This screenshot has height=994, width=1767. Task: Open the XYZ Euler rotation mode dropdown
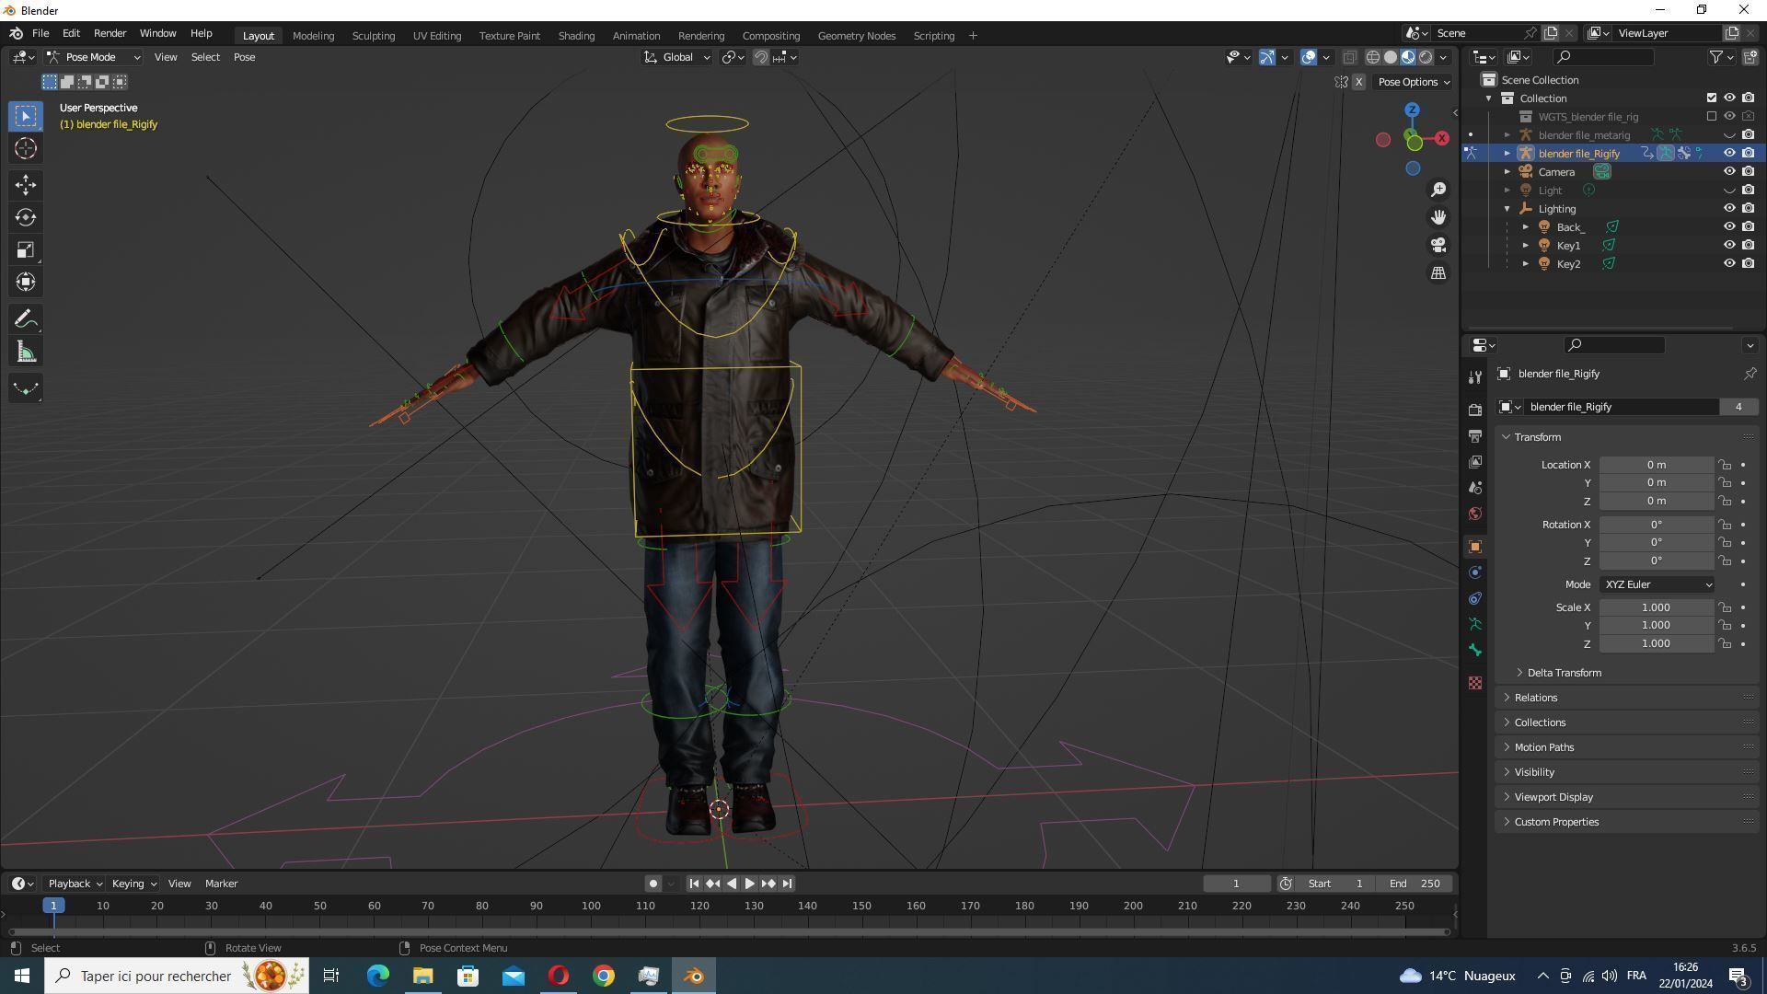point(1657,584)
